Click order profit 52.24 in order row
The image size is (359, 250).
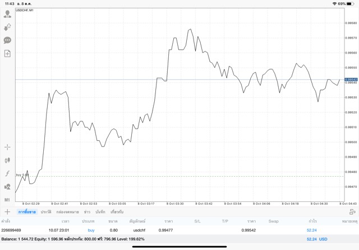312,230
